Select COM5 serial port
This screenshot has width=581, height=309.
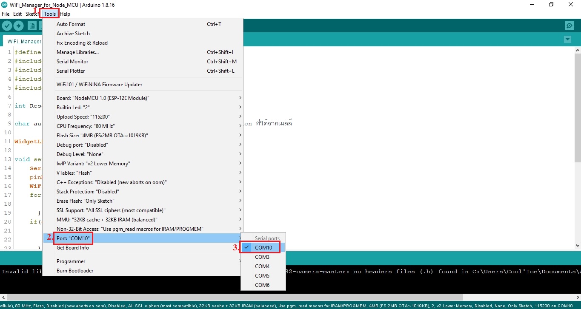point(263,276)
